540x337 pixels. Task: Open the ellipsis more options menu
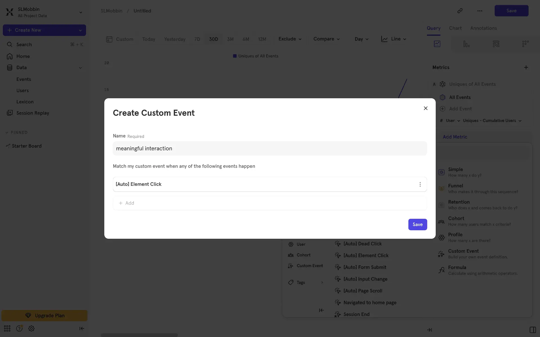click(x=480, y=11)
